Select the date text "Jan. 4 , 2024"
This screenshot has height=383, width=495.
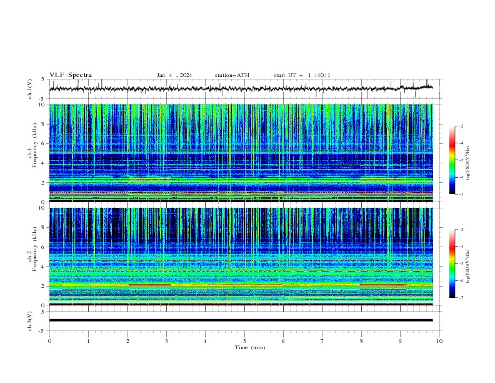[x=174, y=75]
